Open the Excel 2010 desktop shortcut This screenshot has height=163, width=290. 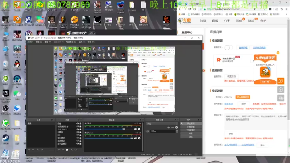(x=51, y=6)
